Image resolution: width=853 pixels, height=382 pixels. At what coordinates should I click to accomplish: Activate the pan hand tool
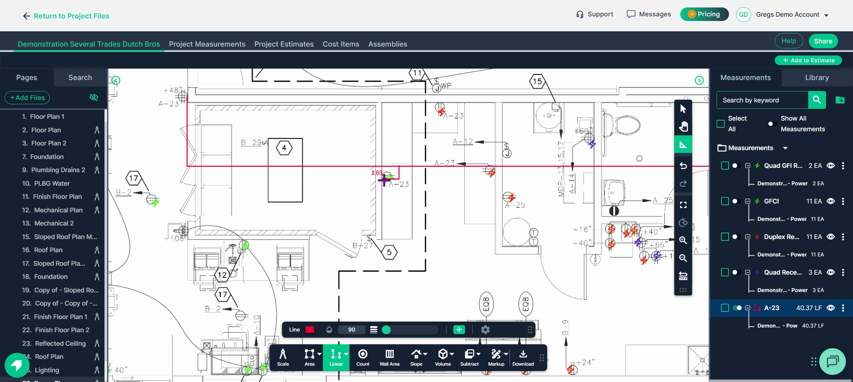(683, 127)
